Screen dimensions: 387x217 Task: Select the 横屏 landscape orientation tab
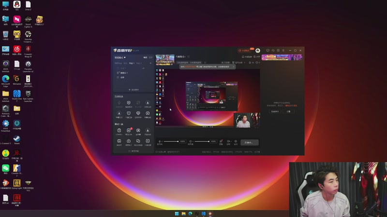146,57
